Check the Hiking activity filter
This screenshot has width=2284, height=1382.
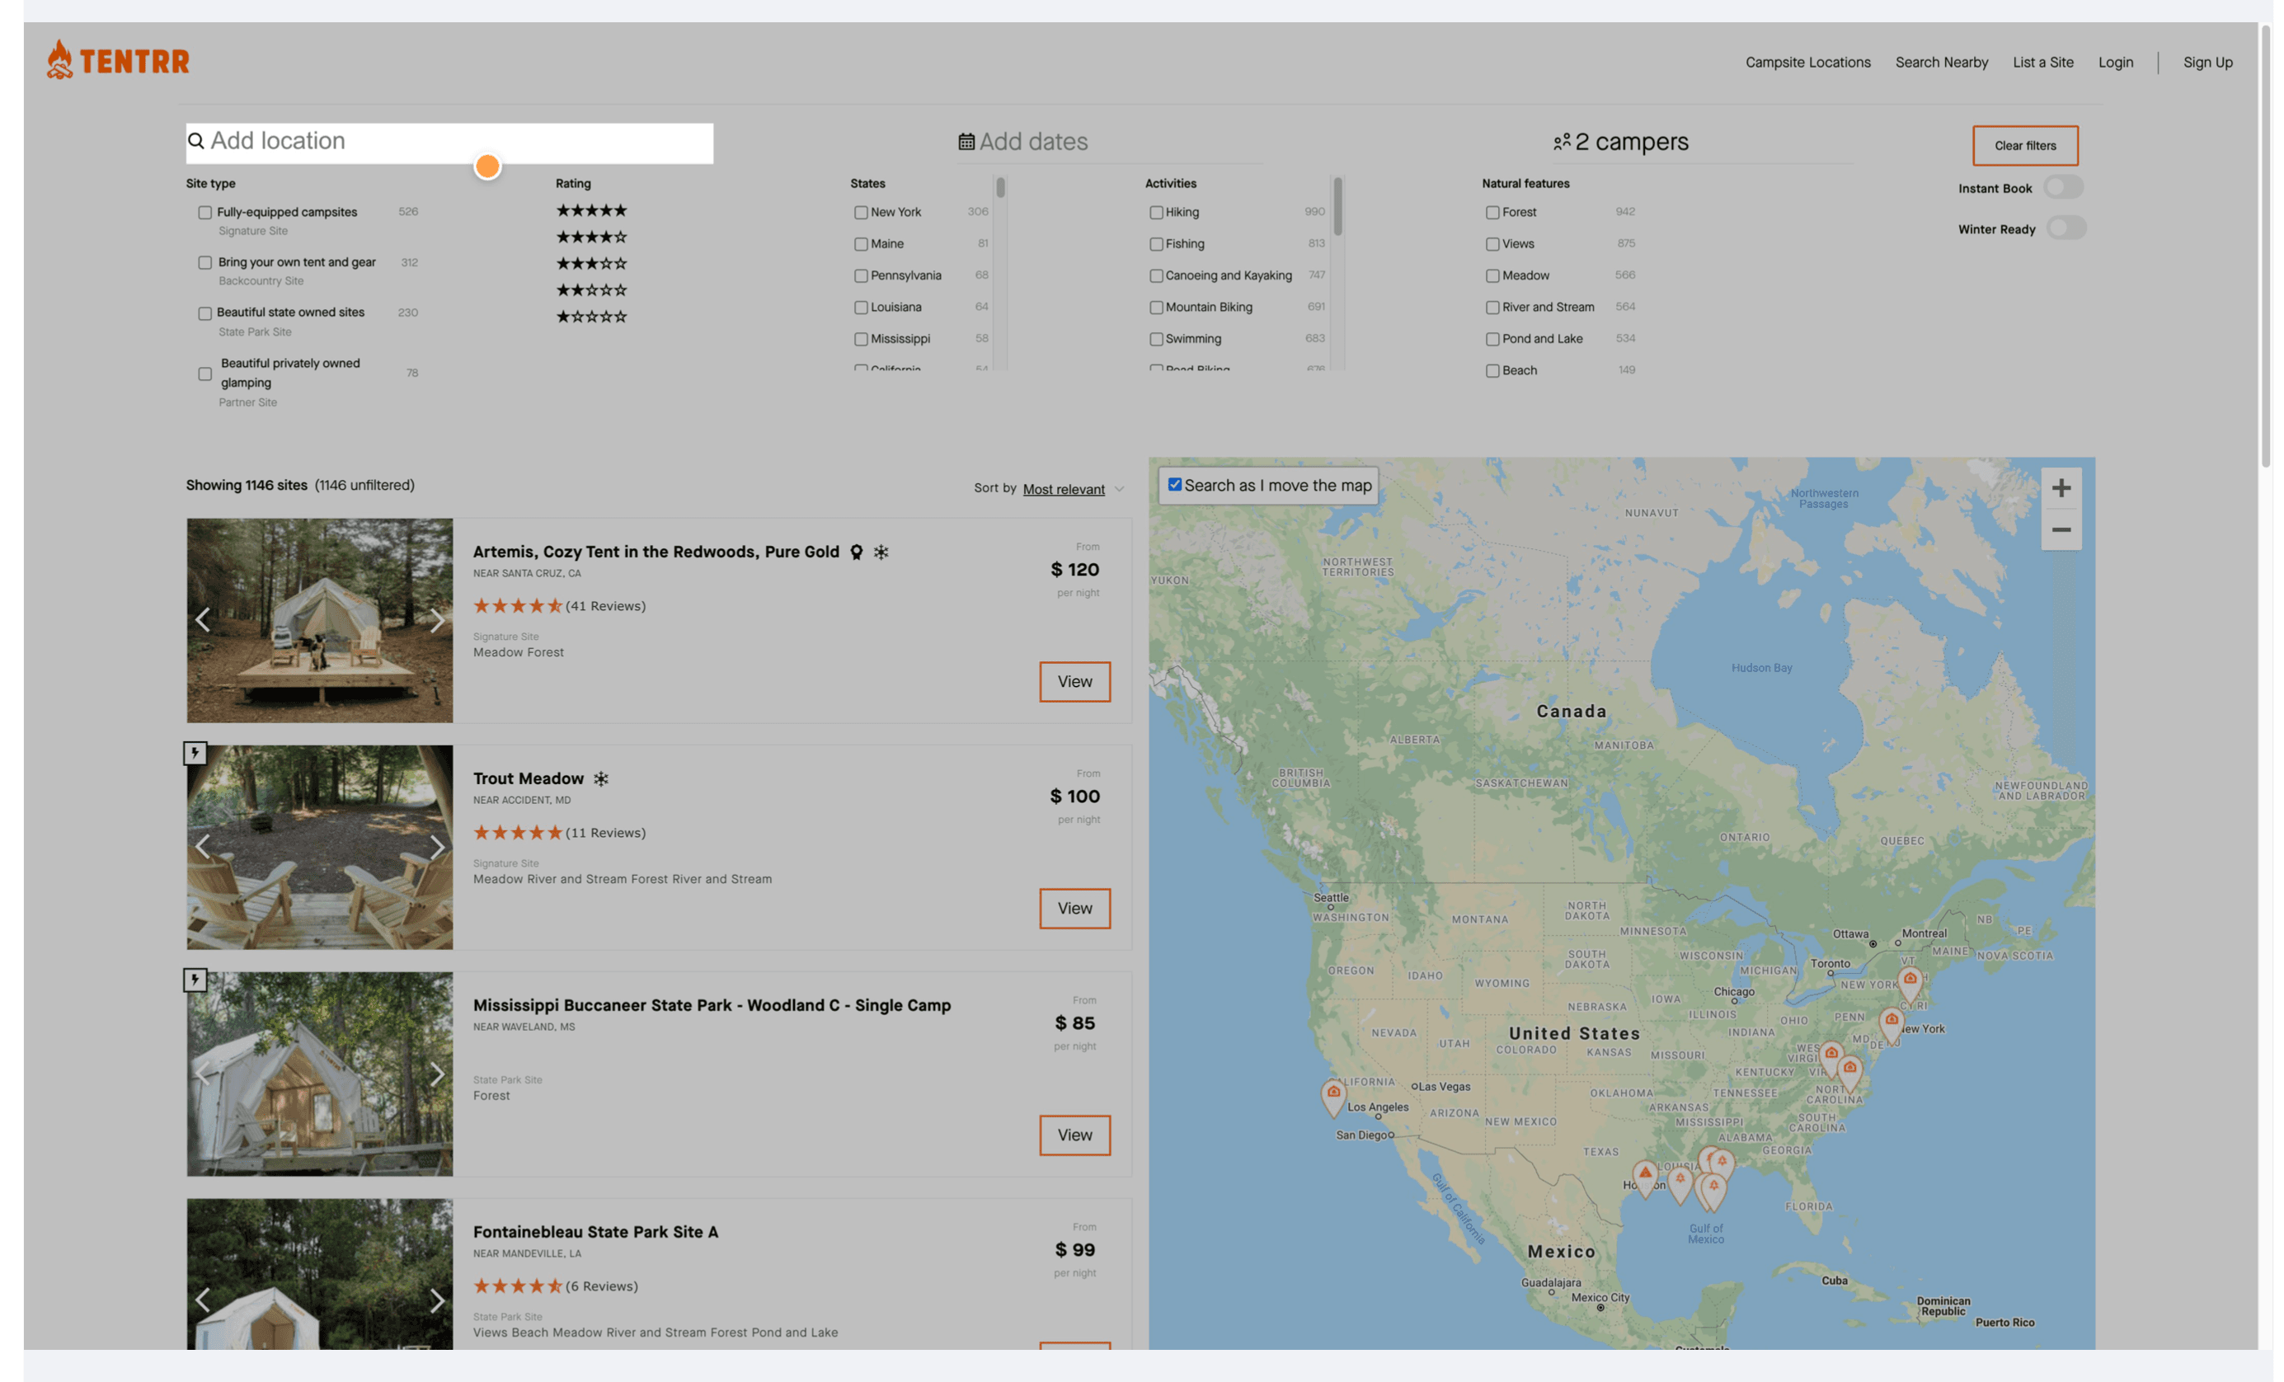tap(1156, 212)
